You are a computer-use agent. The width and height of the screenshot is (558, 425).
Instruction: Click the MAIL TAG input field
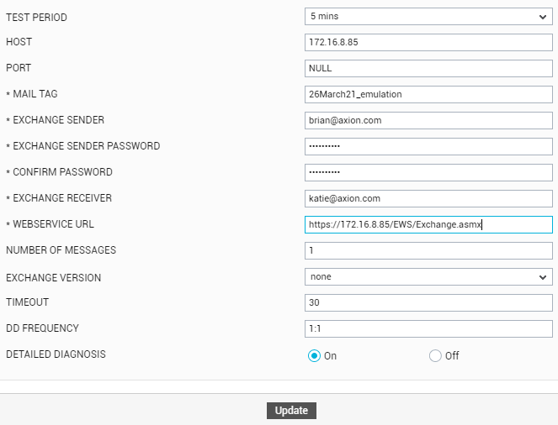point(428,94)
